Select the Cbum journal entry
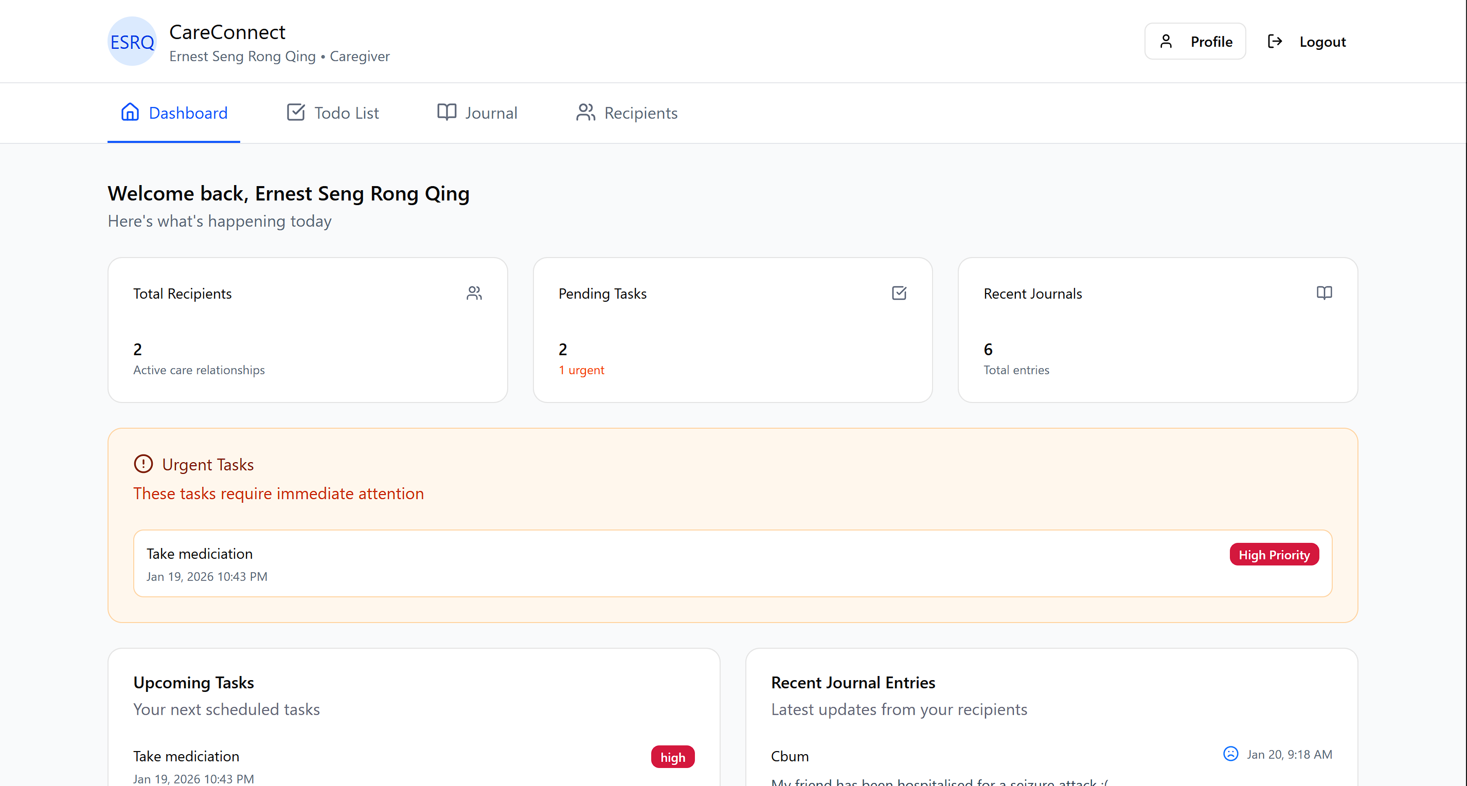Viewport: 1467px width, 786px height. click(x=789, y=756)
